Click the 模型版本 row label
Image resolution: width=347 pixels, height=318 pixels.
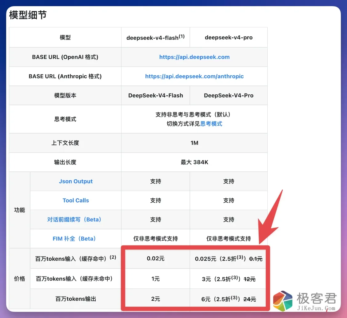pos(65,95)
